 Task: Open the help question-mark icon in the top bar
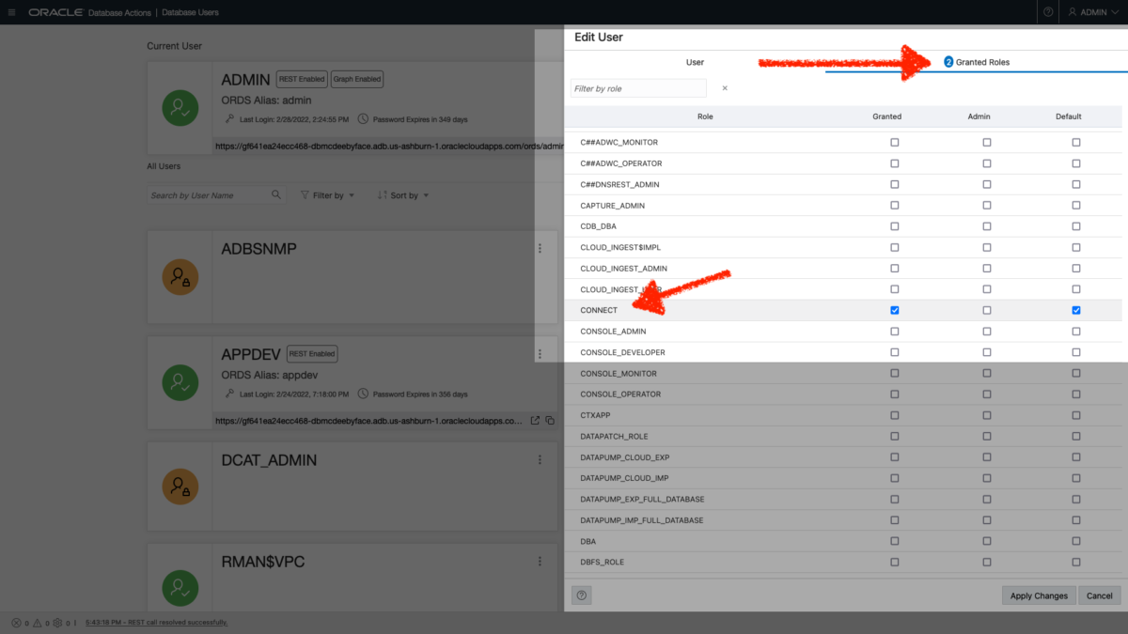pyautogui.click(x=1046, y=12)
